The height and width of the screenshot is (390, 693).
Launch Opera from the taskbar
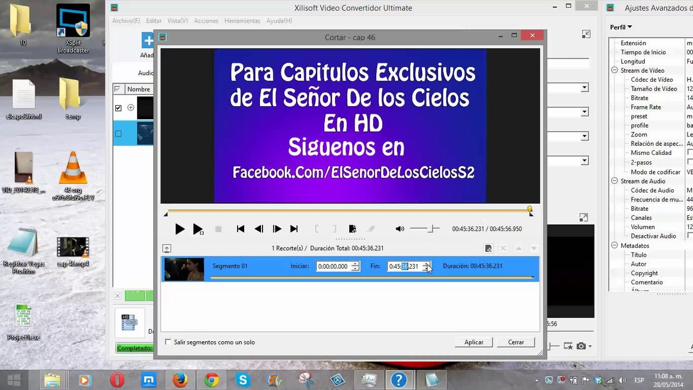tap(117, 380)
